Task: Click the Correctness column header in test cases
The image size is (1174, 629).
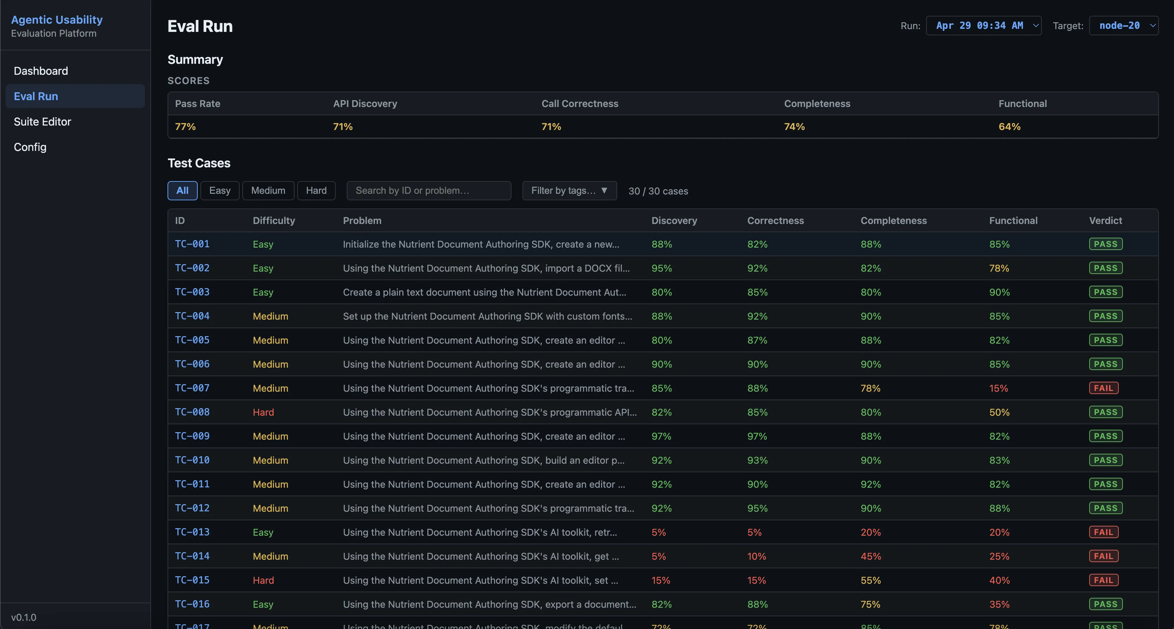Action: (776, 221)
